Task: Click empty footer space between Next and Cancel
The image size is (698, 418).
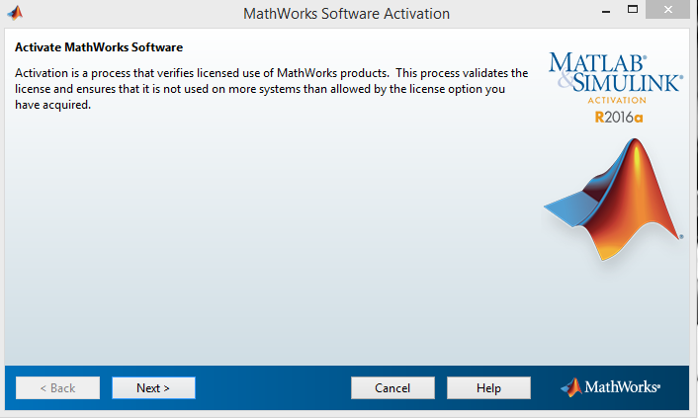Action: click(272, 388)
